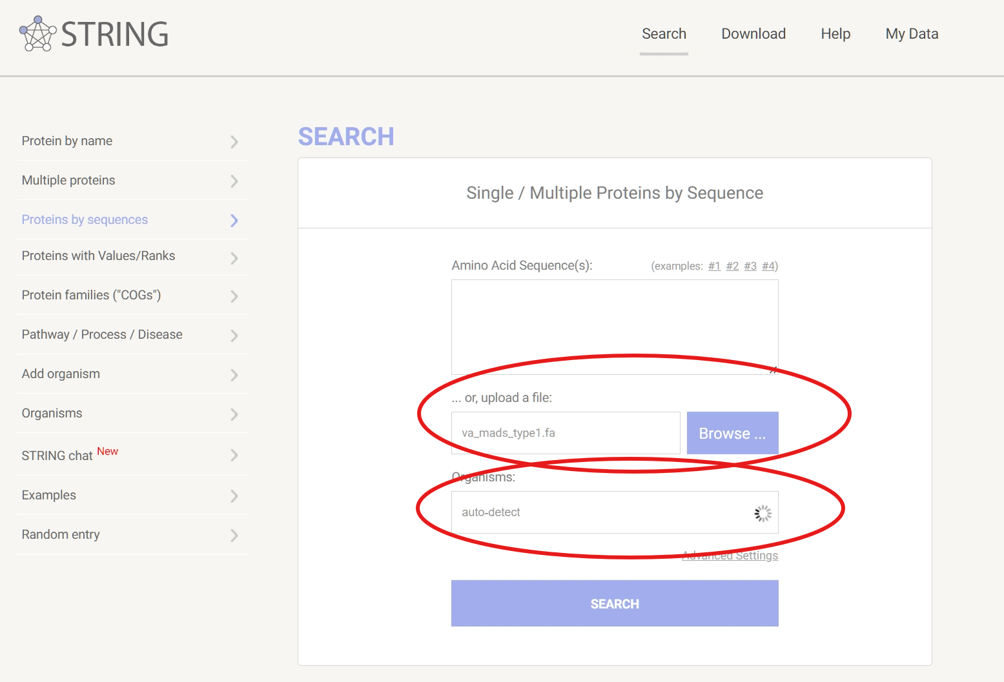1004x682 pixels.
Task: Click the loading spinner in Organisms field
Action: pyautogui.click(x=763, y=513)
